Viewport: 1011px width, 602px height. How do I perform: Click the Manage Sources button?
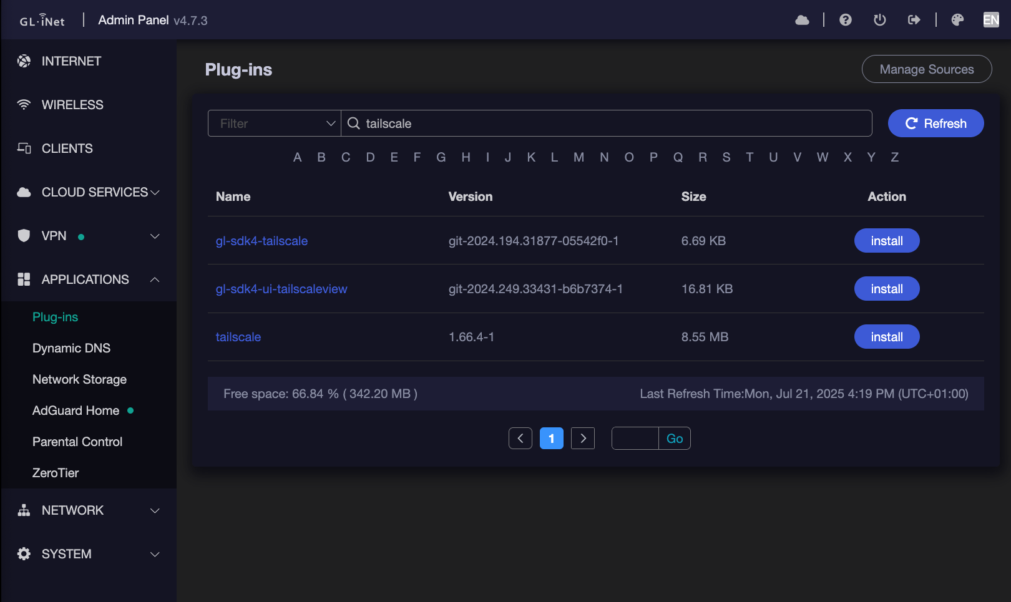click(x=927, y=69)
